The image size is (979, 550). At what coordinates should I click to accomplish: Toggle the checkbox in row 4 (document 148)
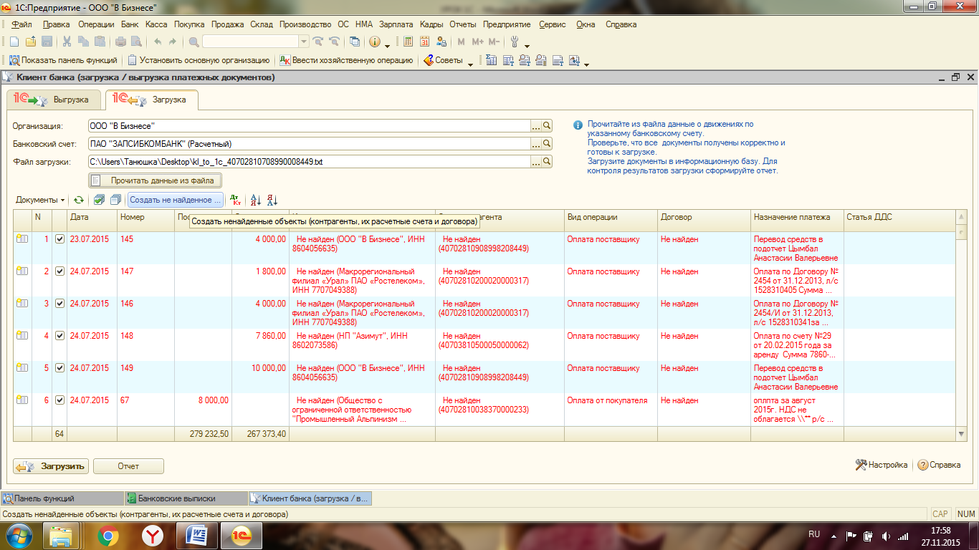click(59, 336)
